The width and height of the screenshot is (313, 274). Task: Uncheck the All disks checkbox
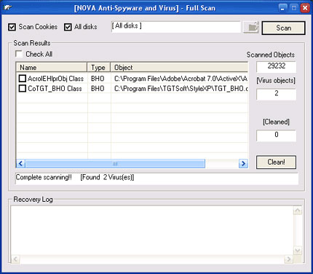(x=68, y=27)
